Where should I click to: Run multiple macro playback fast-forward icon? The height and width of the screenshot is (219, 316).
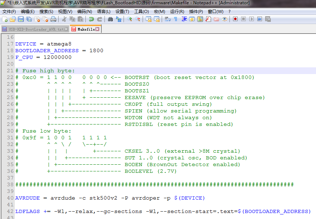pyautogui.click(x=260, y=19)
